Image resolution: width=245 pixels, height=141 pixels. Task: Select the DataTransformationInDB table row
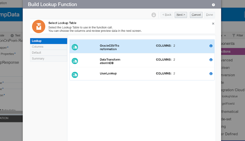tap(142, 60)
